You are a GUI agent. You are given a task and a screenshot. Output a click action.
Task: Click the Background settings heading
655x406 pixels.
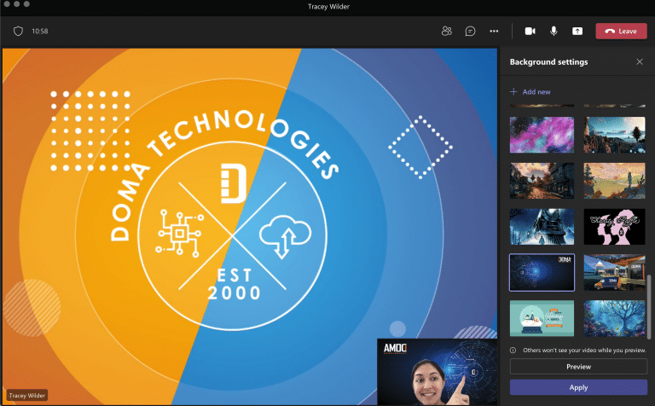point(548,61)
